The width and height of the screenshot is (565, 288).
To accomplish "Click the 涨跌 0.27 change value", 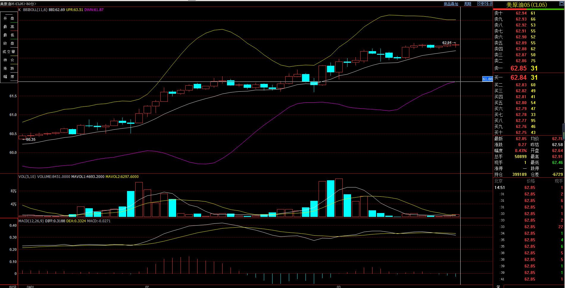I will (522, 145).
